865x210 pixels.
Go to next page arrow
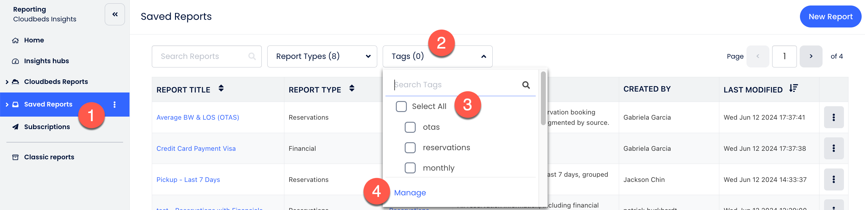click(811, 56)
